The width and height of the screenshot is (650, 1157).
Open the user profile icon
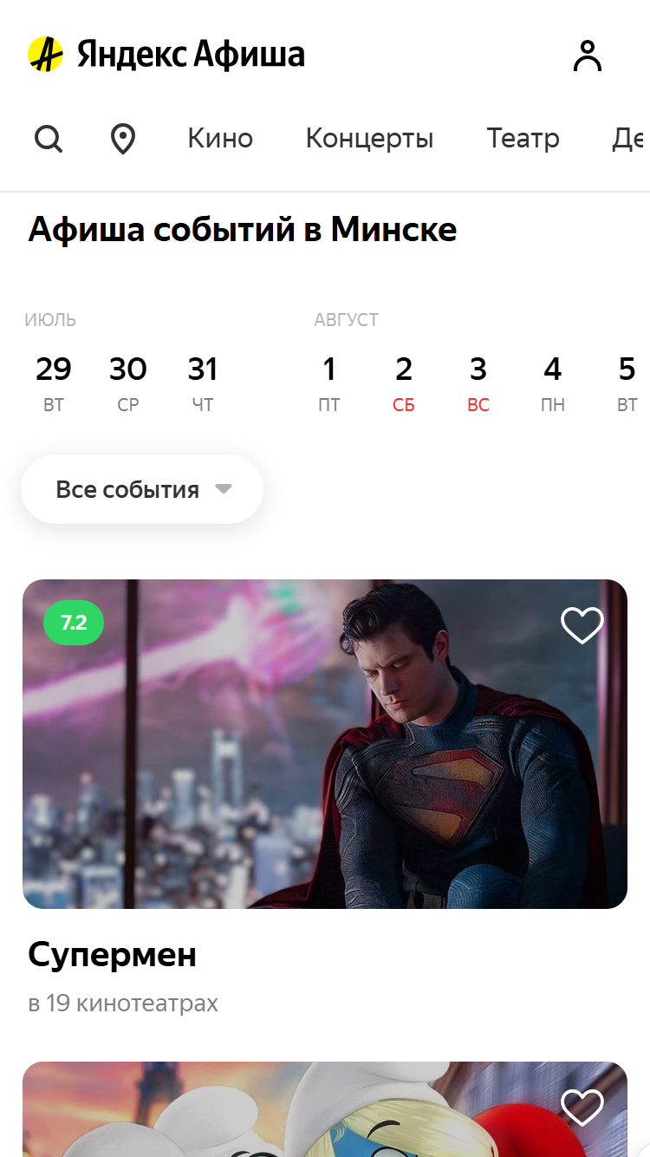(x=587, y=56)
